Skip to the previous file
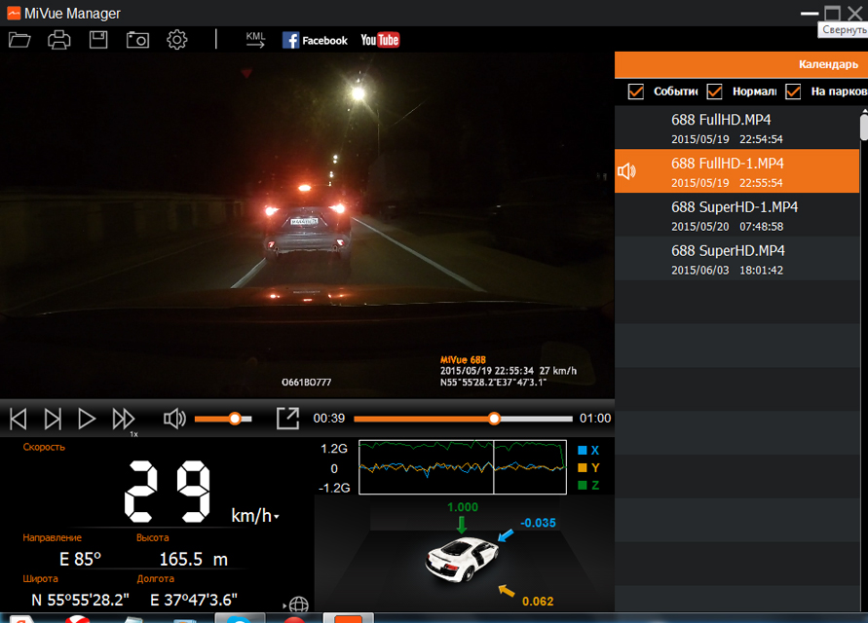This screenshot has height=623, width=868. pyautogui.click(x=19, y=419)
